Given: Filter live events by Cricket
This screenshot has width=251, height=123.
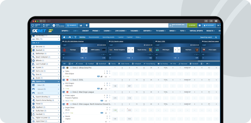Looking at the screenshot, I should click(79, 63).
